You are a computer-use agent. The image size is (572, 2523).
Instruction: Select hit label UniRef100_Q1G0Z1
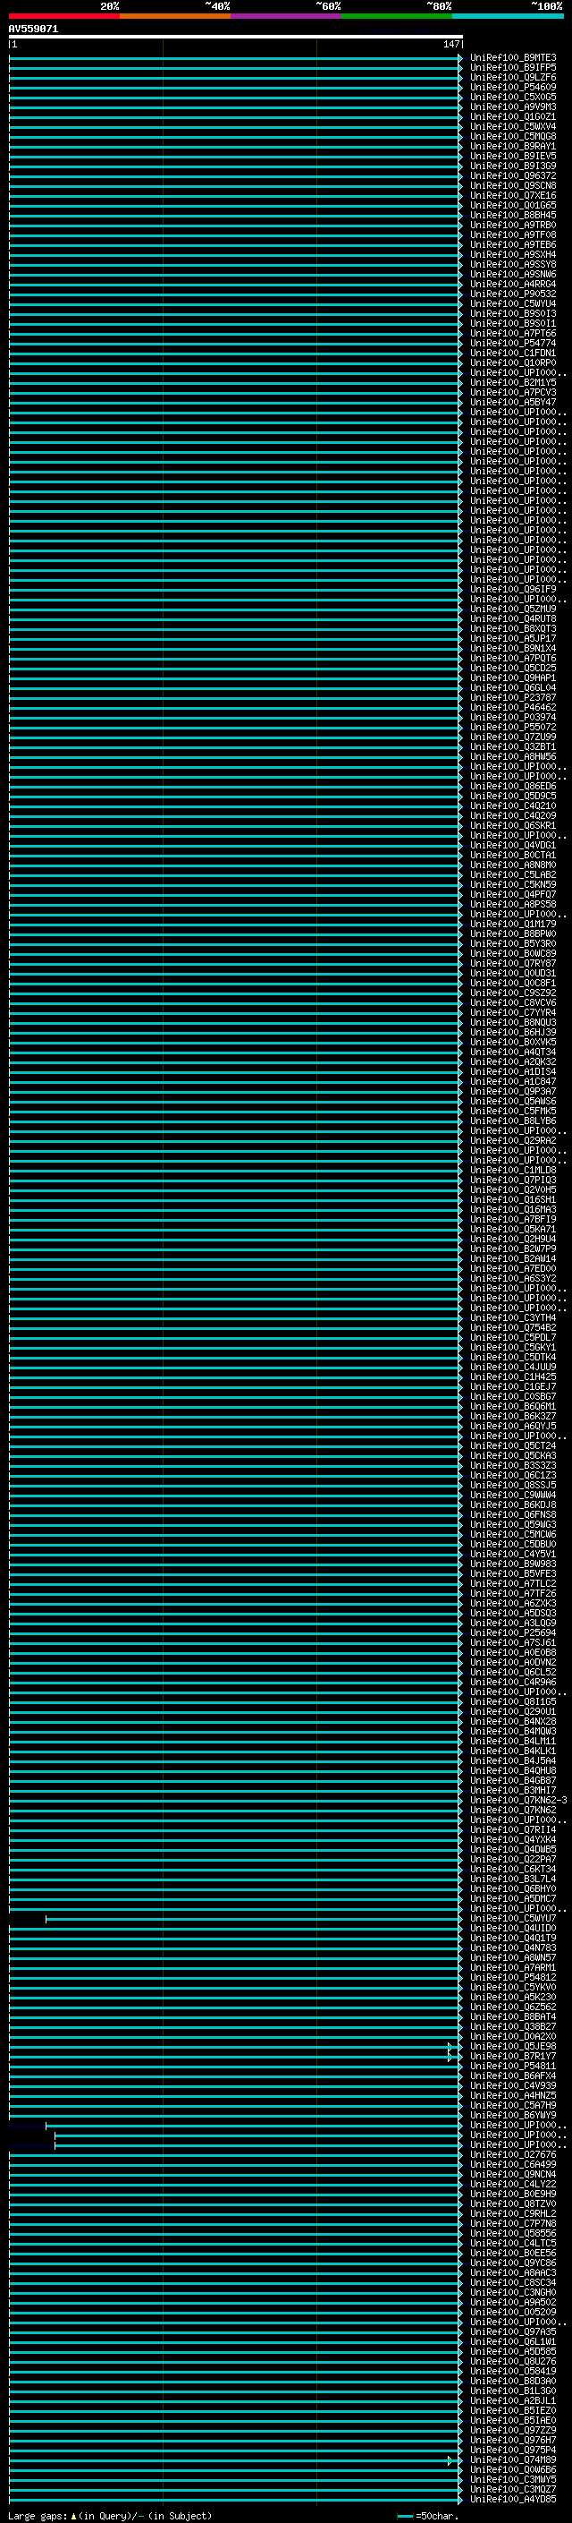pyautogui.click(x=513, y=116)
